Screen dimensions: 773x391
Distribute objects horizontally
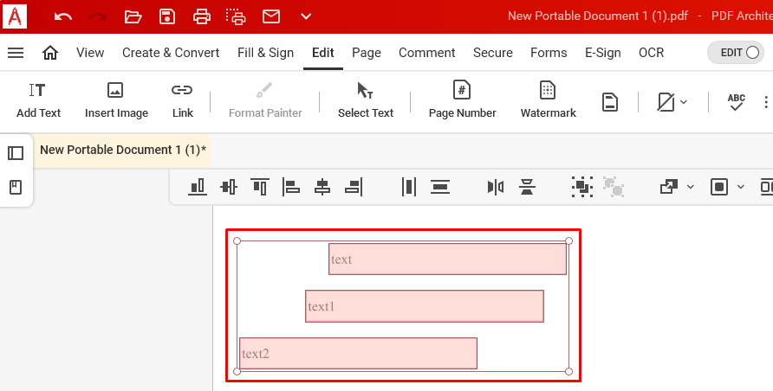click(x=409, y=187)
